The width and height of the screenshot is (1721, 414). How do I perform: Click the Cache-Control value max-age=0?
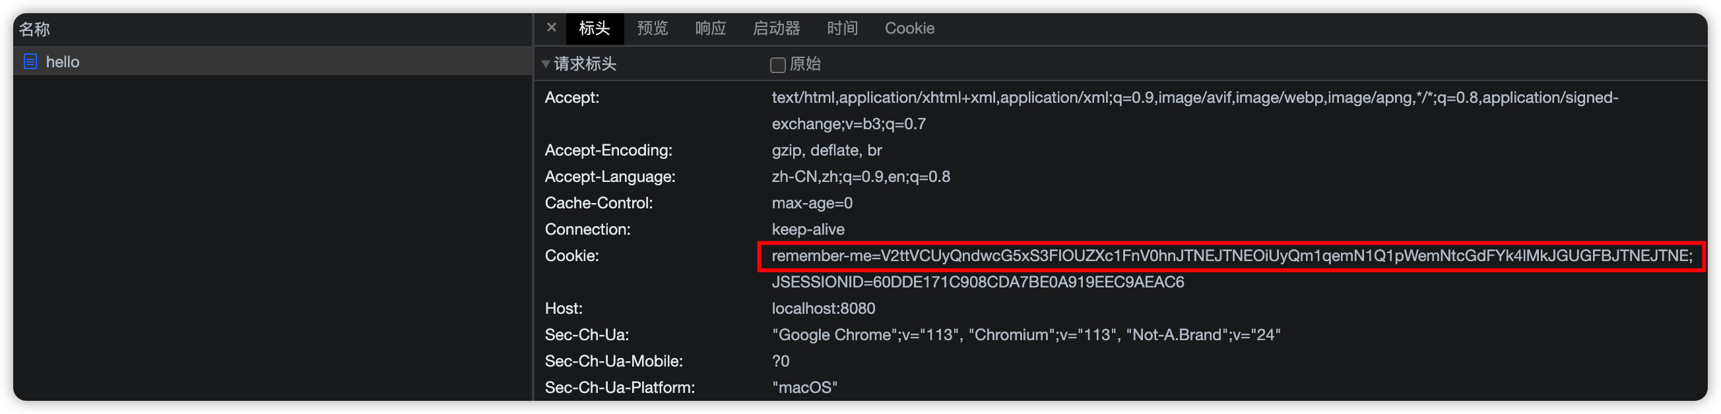pyautogui.click(x=812, y=203)
